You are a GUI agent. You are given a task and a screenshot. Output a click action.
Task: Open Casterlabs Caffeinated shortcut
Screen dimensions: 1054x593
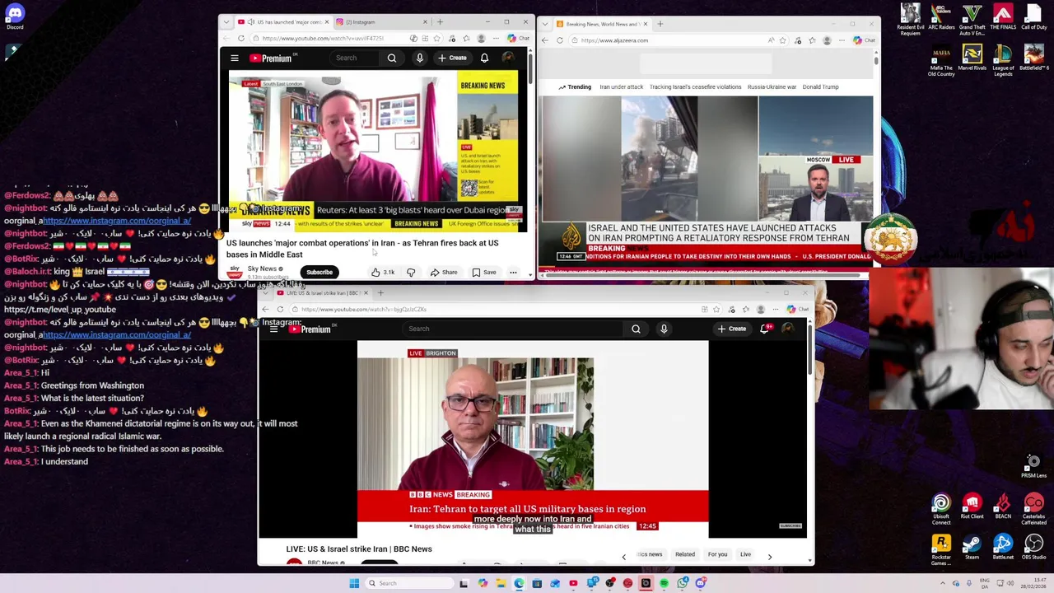pyautogui.click(x=1034, y=509)
